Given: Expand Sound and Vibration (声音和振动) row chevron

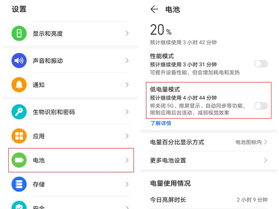Looking at the screenshot, I should [127, 60].
